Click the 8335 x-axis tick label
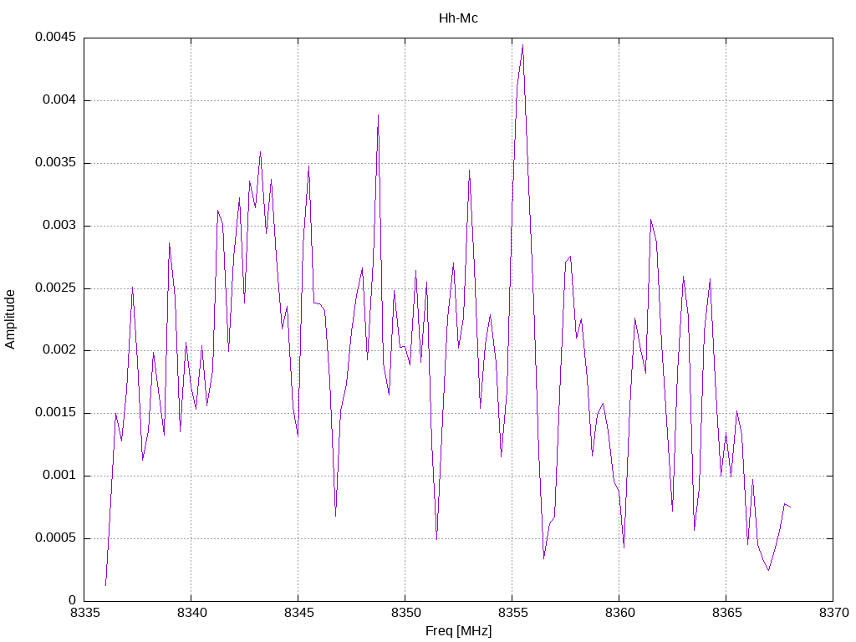Viewport: 856px width, 642px height. (84, 613)
